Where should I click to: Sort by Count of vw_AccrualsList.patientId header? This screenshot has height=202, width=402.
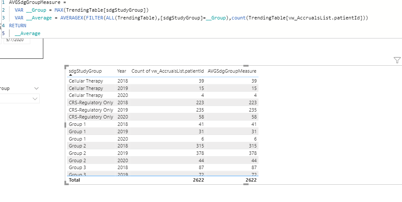pyautogui.click(x=168, y=71)
